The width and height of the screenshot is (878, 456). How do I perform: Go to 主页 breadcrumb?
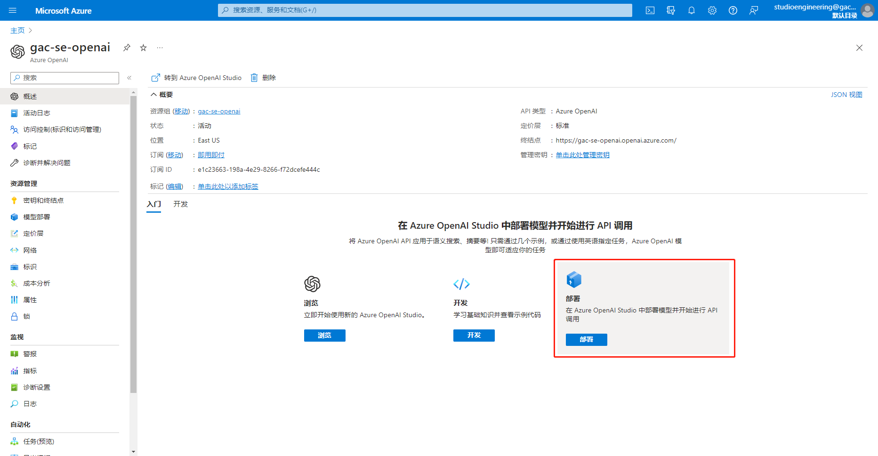pos(17,31)
